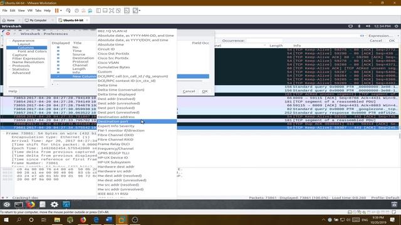The height and width of the screenshot is (225, 401).
Task: Select Capture in Preferences tree
Action: tap(19, 55)
